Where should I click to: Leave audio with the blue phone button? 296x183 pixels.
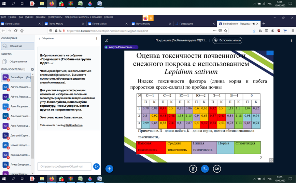[205, 169]
